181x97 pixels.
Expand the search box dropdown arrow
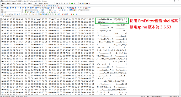pyautogui.click(x=22, y=12)
